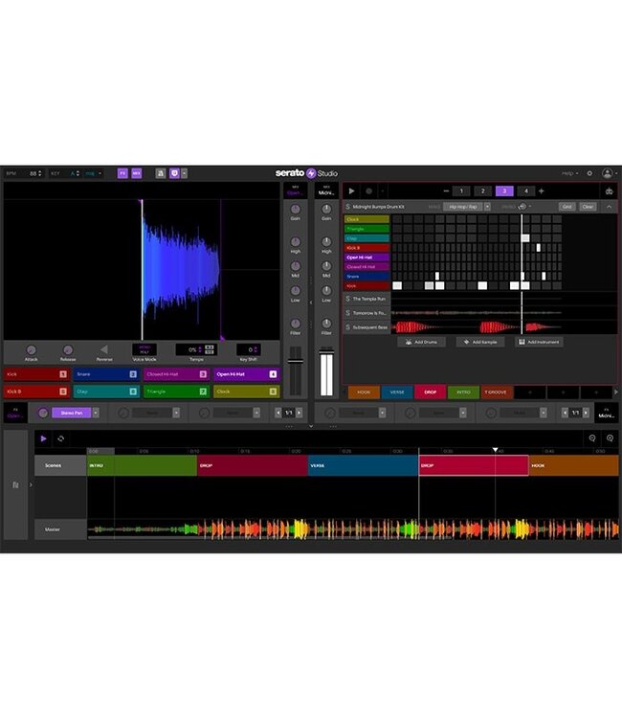The image size is (622, 718).
Task: Select the HOOK scene tab
Action: click(364, 393)
